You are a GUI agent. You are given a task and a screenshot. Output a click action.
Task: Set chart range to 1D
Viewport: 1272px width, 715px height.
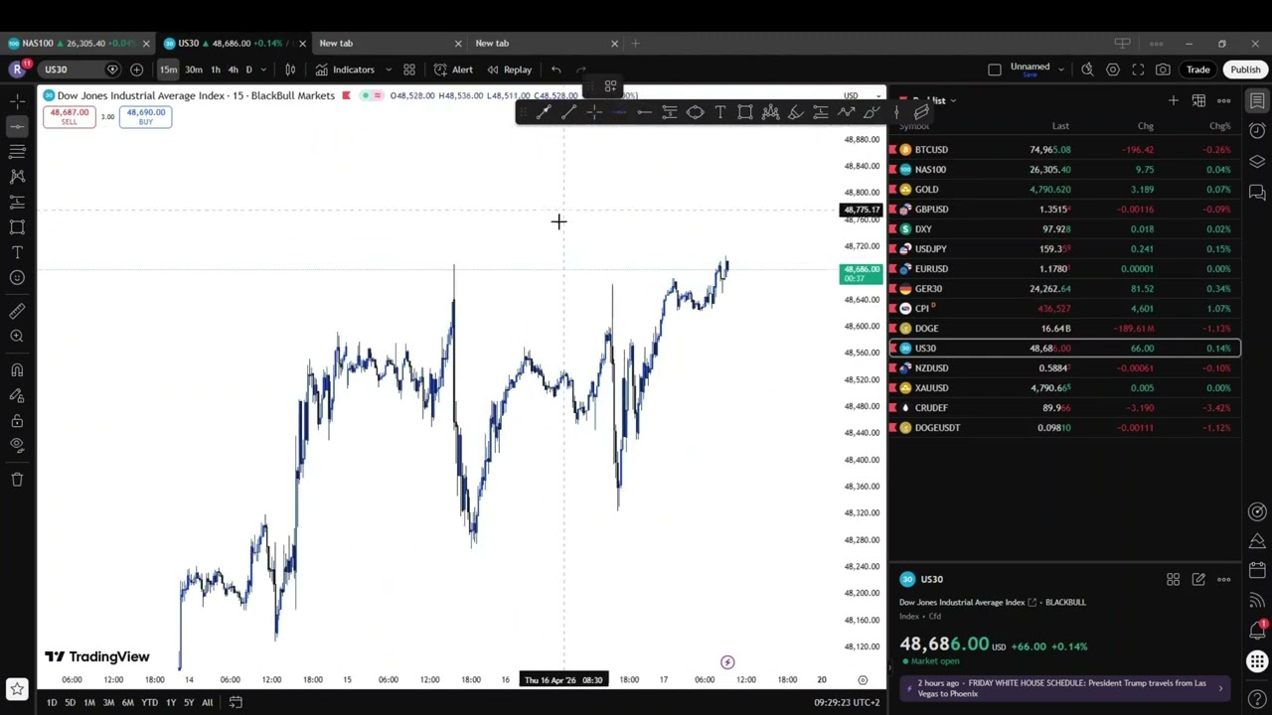(52, 702)
